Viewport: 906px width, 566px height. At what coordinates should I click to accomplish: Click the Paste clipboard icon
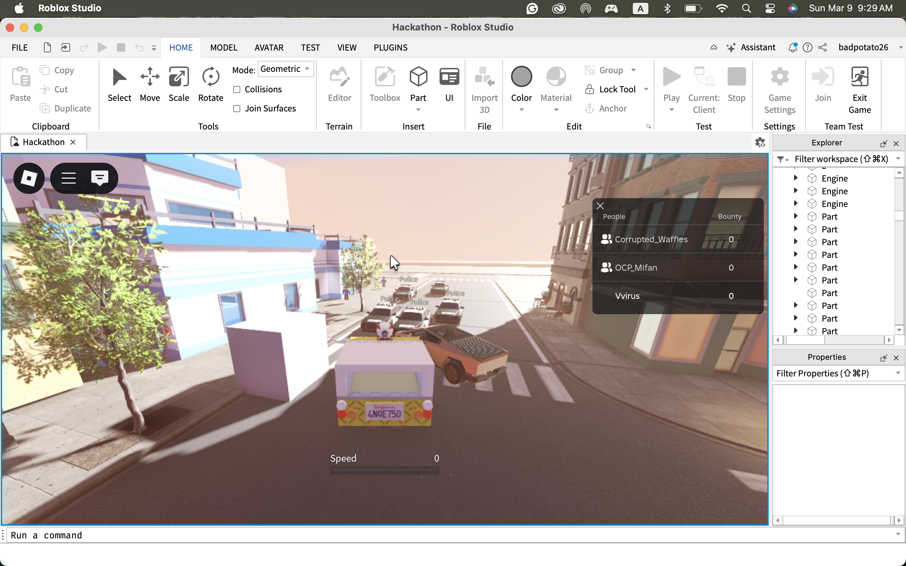(20, 77)
